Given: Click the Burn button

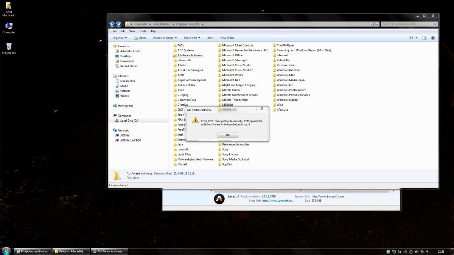Looking at the screenshot, I should (210, 38).
